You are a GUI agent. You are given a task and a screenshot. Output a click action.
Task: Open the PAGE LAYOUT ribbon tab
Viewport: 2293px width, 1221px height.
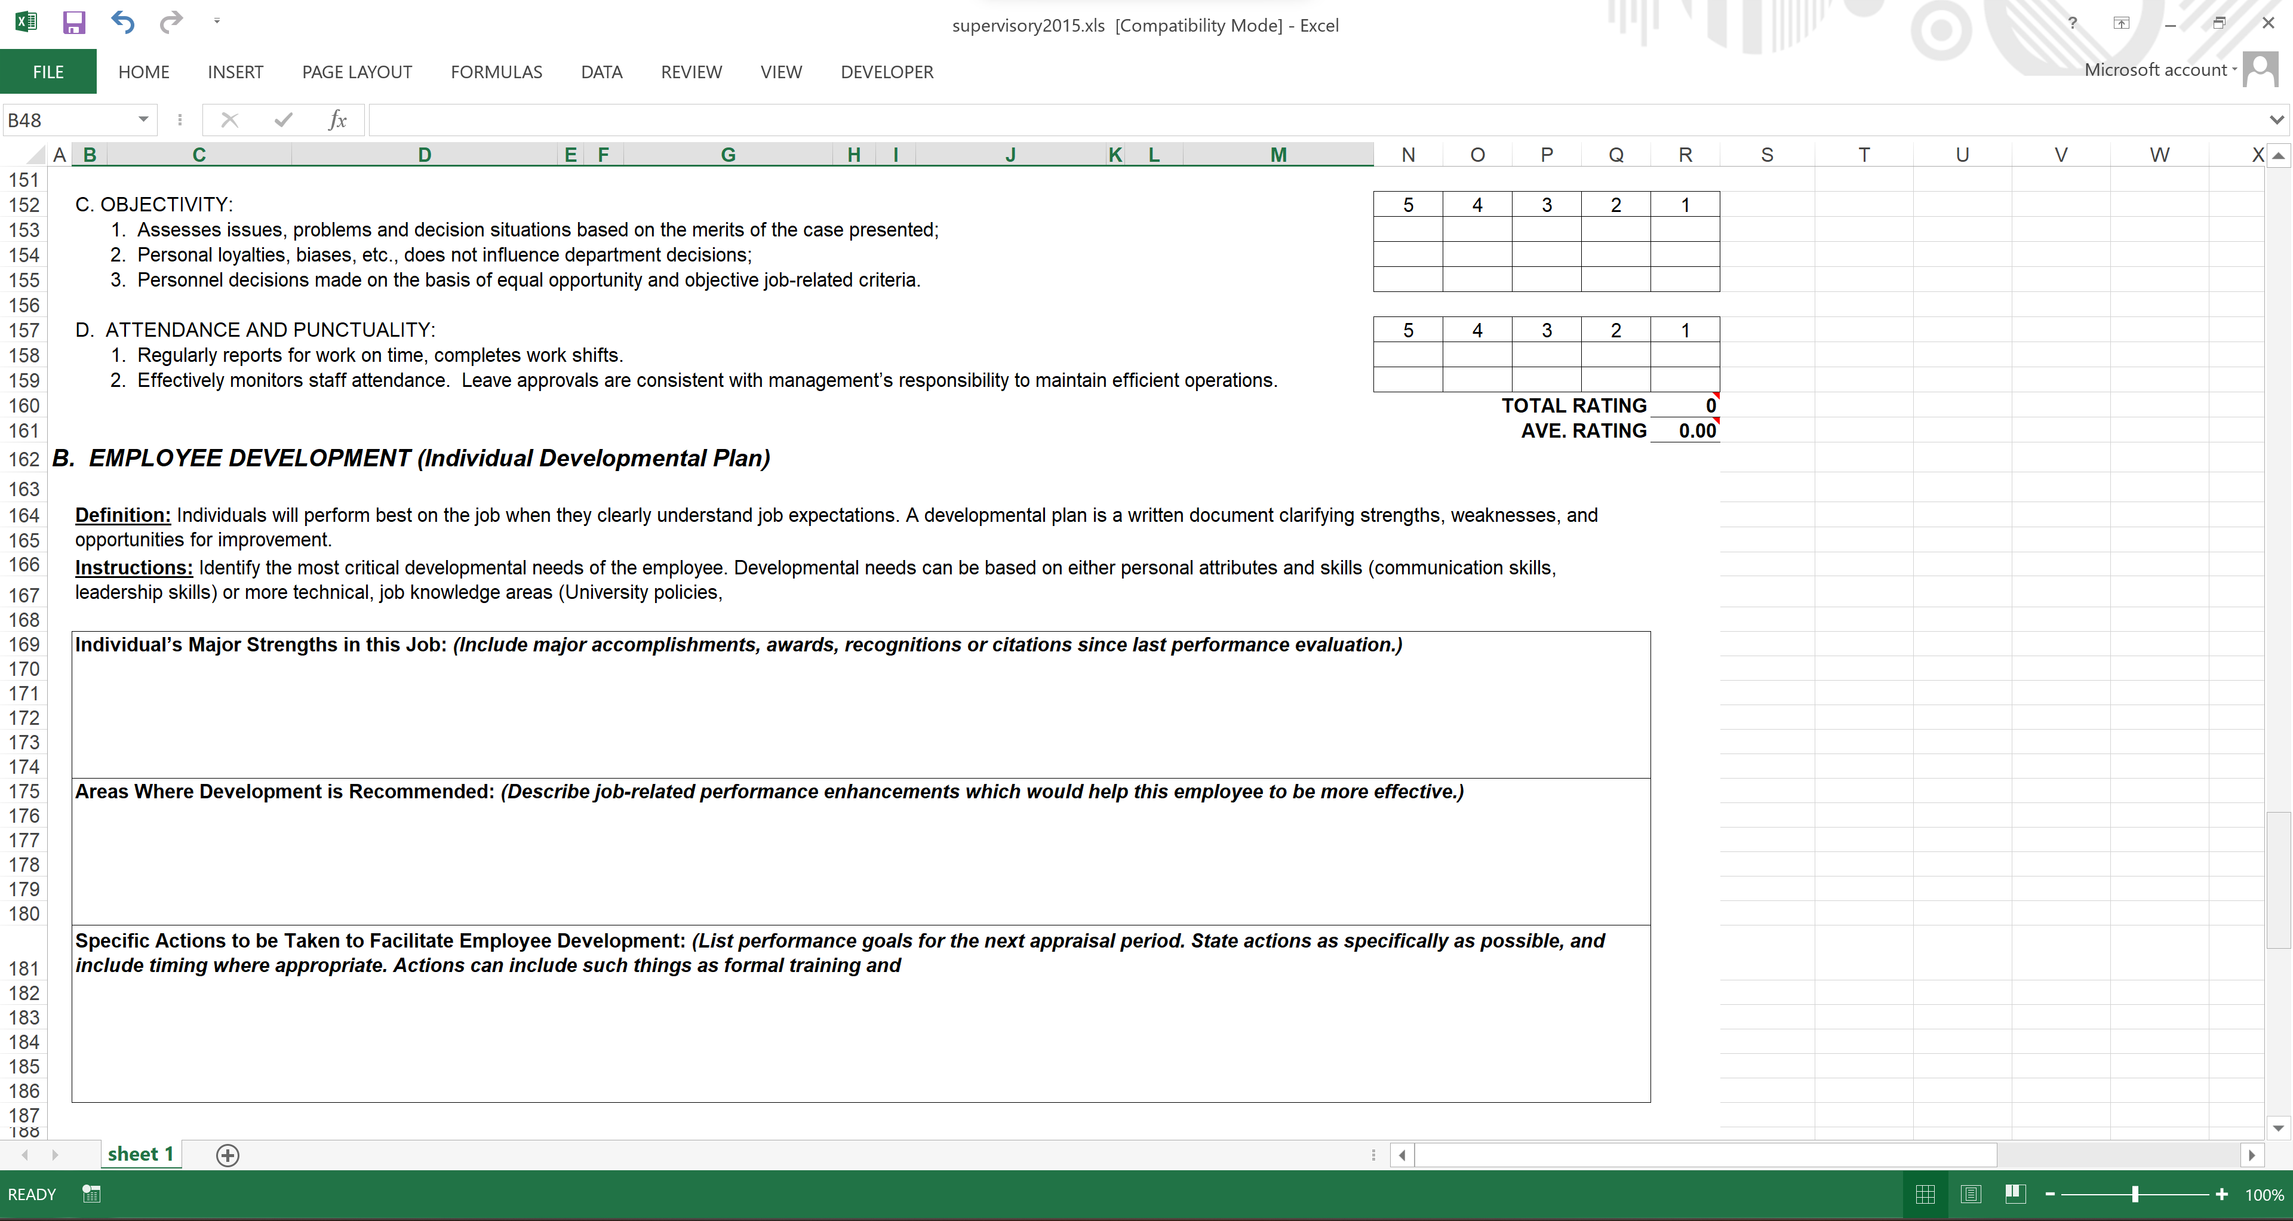[356, 72]
